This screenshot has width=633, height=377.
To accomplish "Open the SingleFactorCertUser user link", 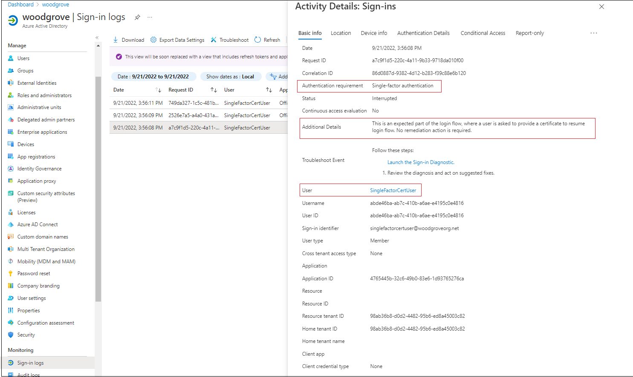I will (x=393, y=190).
